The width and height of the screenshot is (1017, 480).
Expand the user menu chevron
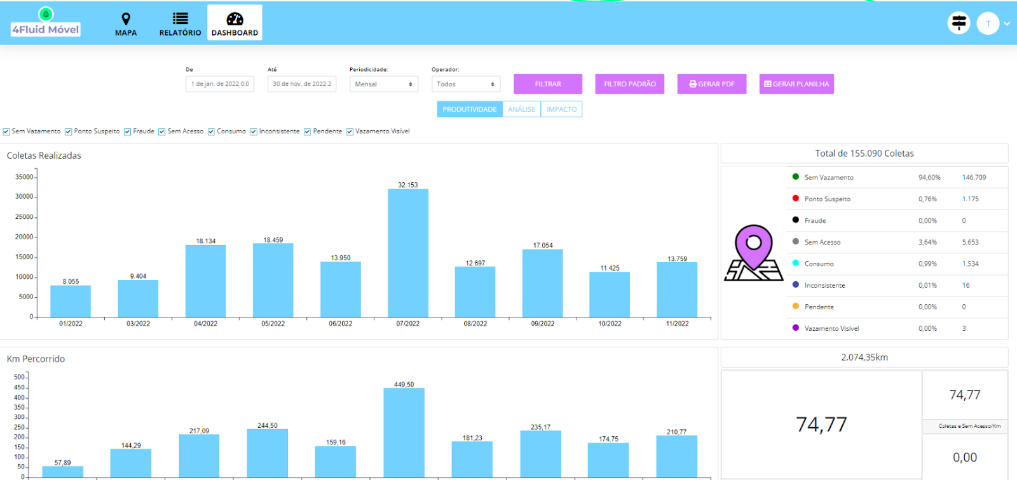pyautogui.click(x=1007, y=24)
